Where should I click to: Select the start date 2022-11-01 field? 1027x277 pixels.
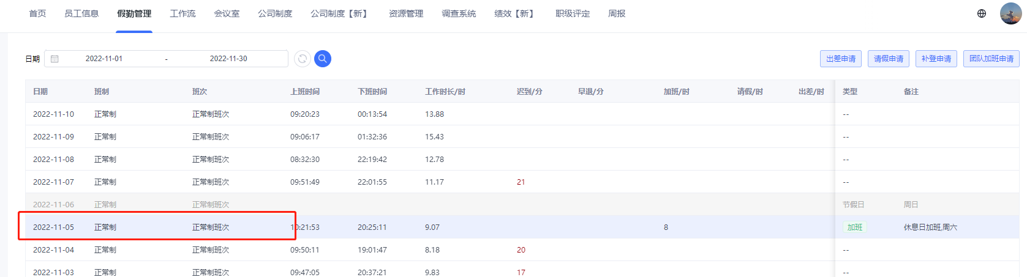pyautogui.click(x=104, y=59)
